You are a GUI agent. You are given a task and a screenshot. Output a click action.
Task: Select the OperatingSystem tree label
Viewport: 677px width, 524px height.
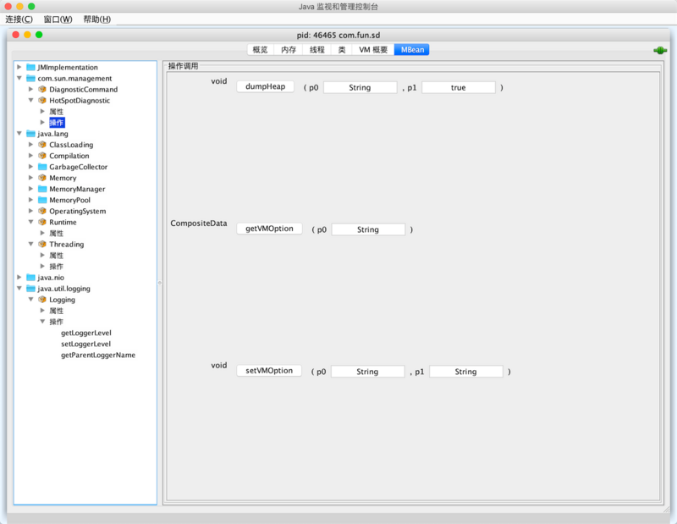77,211
